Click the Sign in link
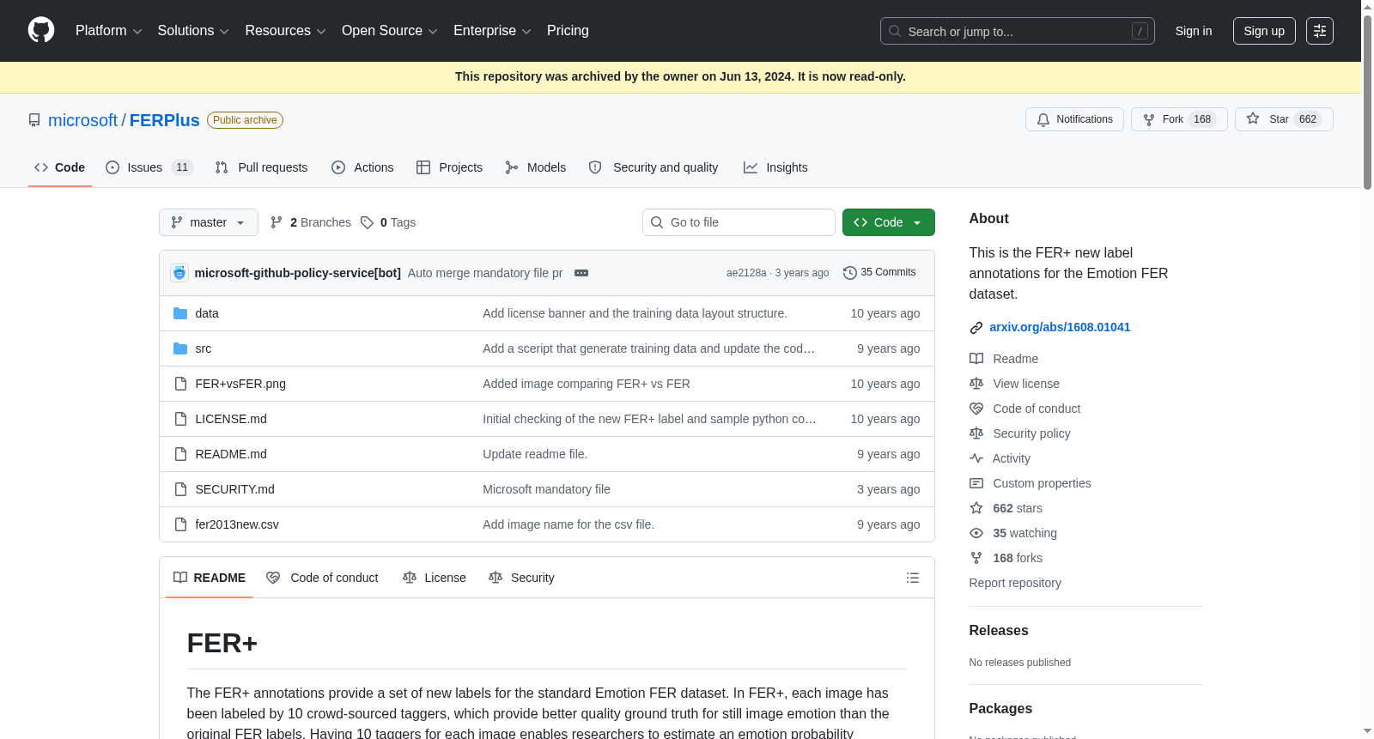Image resolution: width=1374 pixels, height=739 pixels. [x=1194, y=31]
